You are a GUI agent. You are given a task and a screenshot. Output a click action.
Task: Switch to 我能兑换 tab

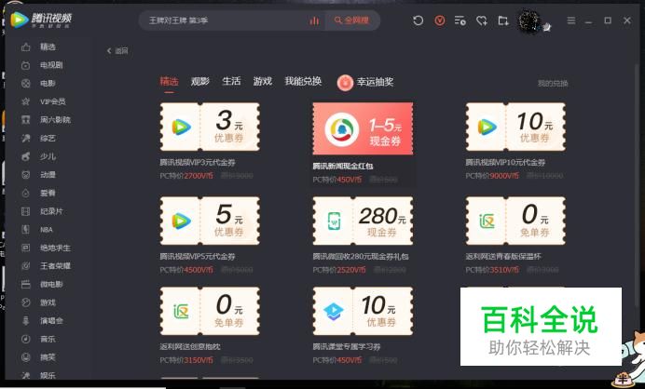pyautogui.click(x=303, y=81)
